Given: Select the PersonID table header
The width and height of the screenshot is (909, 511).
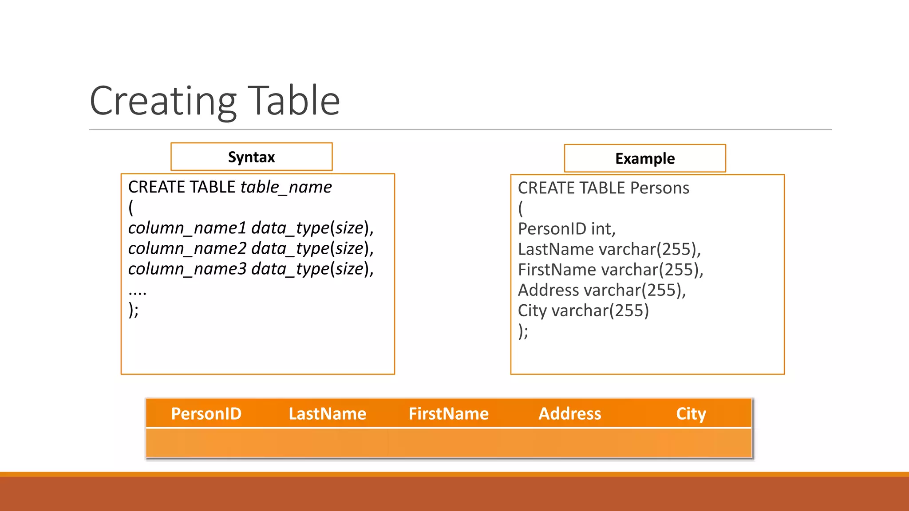Looking at the screenshot, I should tap(206, 413).
